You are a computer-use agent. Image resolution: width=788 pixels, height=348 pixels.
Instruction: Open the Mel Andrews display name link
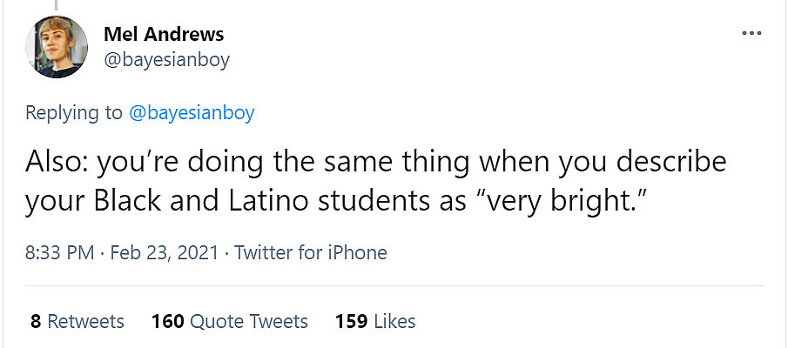coord(164,35)
